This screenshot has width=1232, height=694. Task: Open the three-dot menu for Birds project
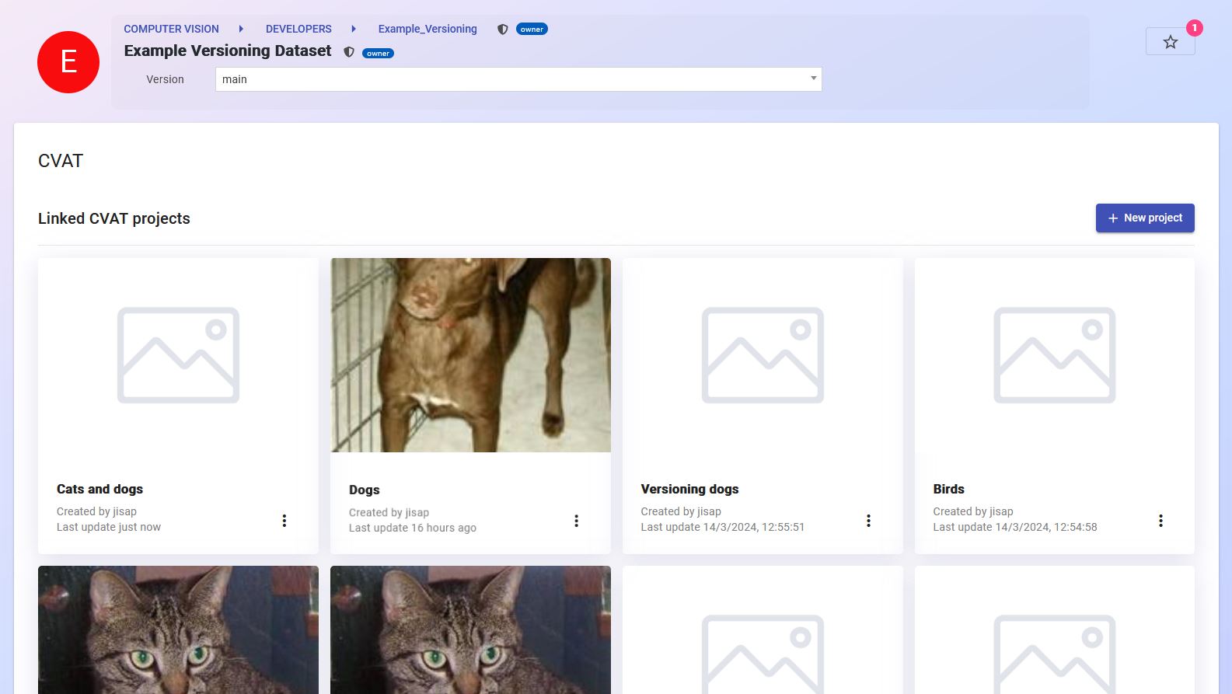1160,521
